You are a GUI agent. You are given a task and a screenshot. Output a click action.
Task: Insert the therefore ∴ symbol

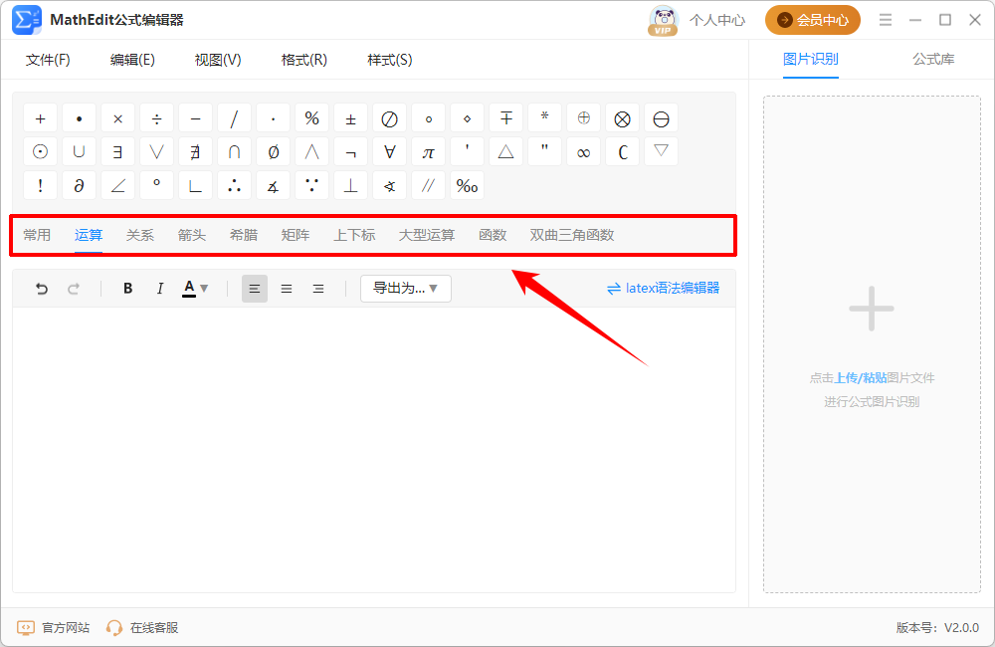coord(234,186)
